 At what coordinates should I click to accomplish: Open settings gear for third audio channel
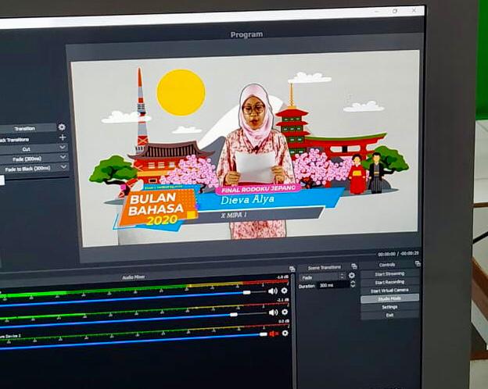[284, 333]
